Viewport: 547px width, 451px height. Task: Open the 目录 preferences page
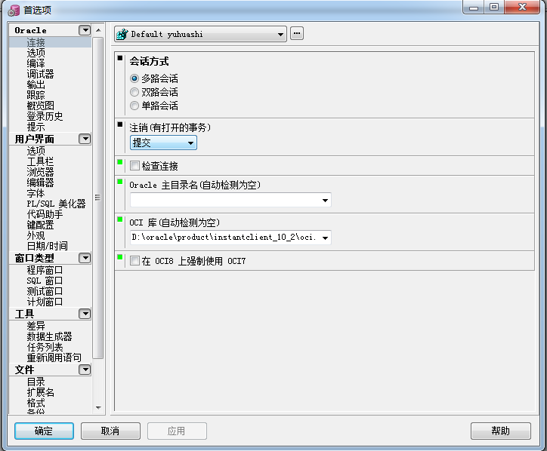pos(36,382)
